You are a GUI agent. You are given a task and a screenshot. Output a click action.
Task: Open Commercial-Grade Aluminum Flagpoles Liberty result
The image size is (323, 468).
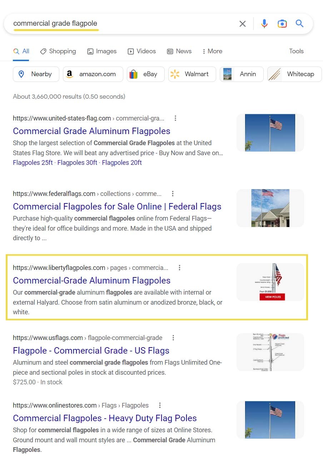tap(91, 280)
